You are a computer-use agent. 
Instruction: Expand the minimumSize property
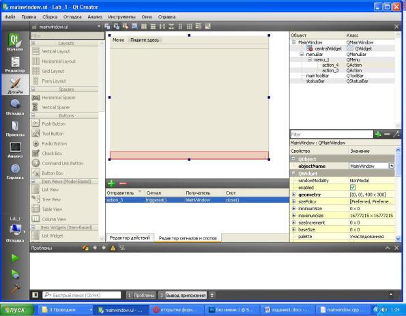pyautogui.click(x=293, y=208)
